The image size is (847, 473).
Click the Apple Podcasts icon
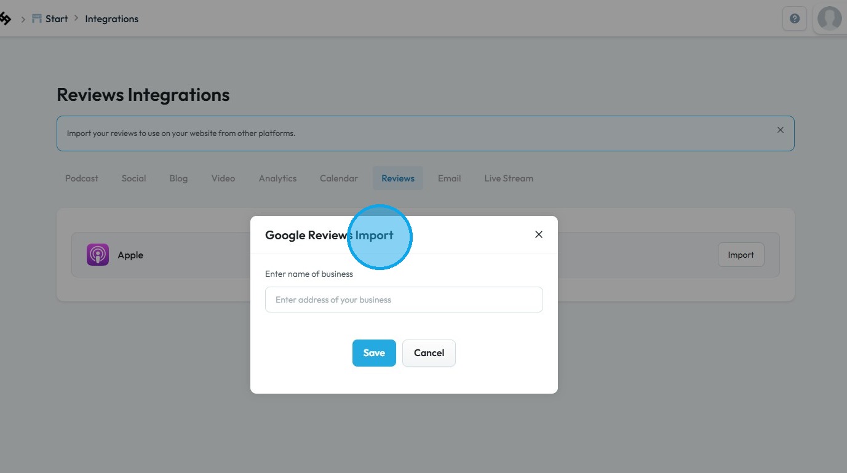(98, 255)
